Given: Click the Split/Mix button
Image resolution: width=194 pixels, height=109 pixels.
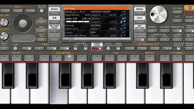Looking at the screenshot, I should click(x=42, y=40).
